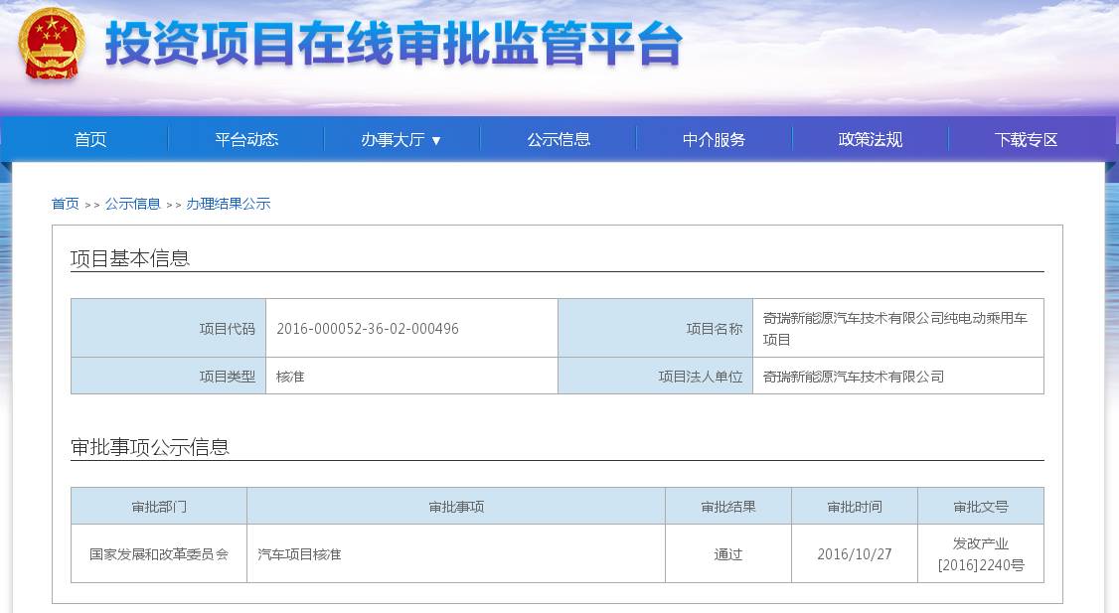Screen dimensions: 1119x613
Task: Open 公示信息 from the breadcrumb
Action: (x=132, y=203)
